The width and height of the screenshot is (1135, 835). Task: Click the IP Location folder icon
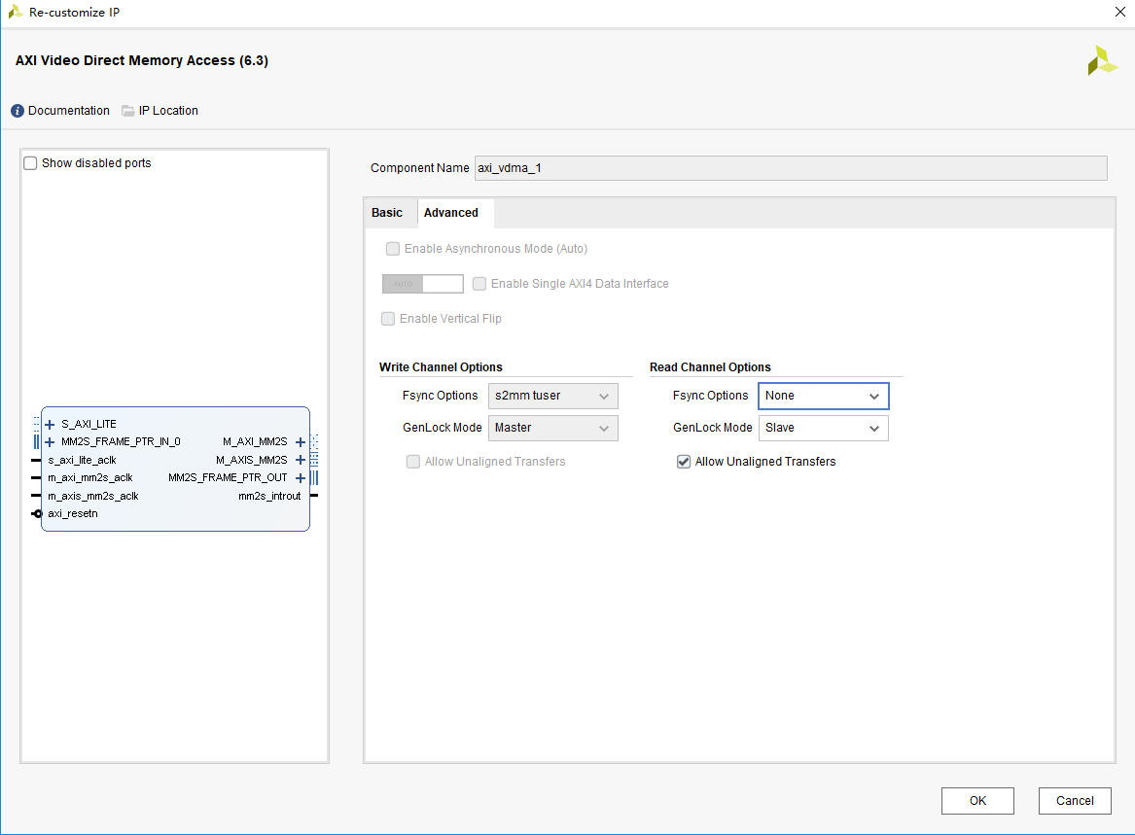click(128, 111)
